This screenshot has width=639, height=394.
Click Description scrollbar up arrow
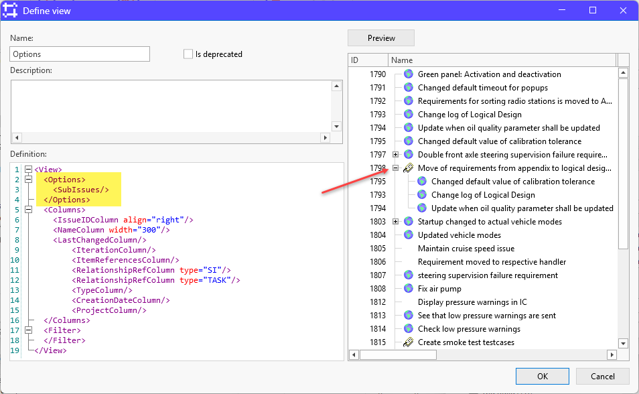coord(336,86)
